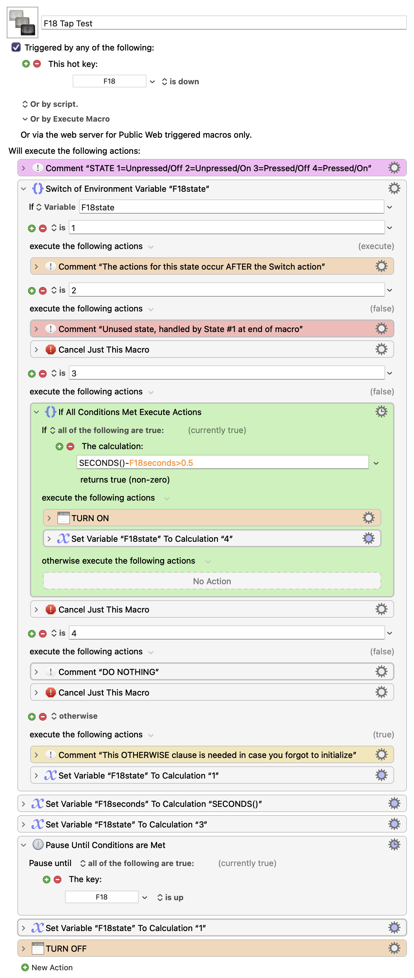414x978 pixels.
Task: Toggle the 'is down' hot key state selector
Action: coord(180,82)
